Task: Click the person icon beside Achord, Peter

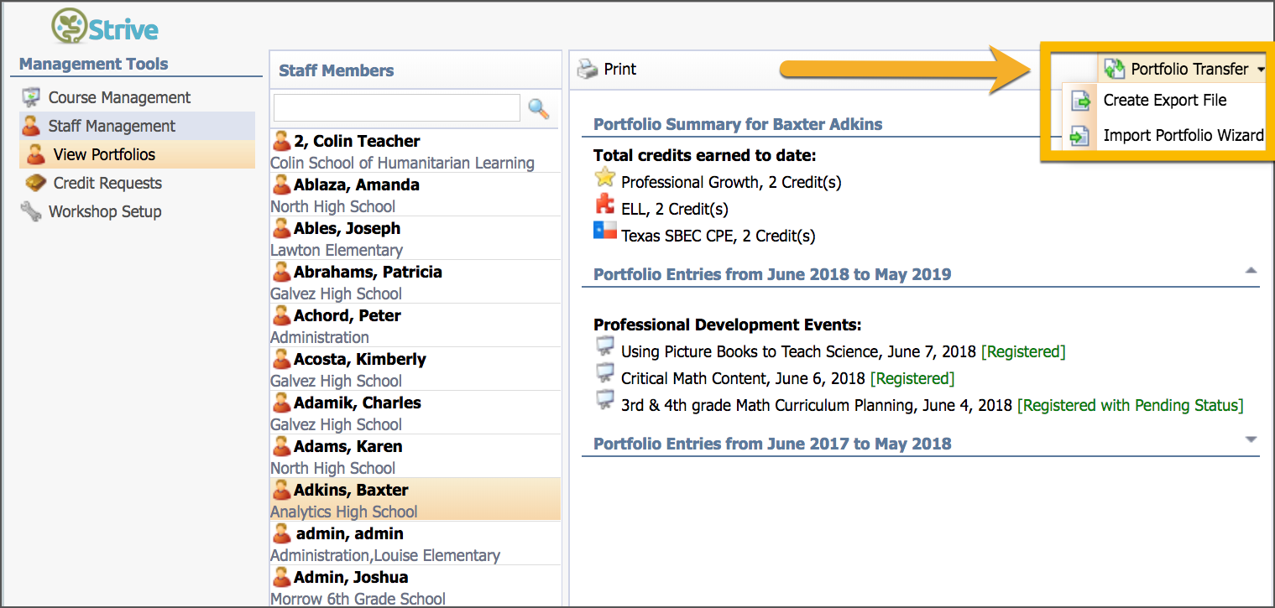Action: coord(282,315)
